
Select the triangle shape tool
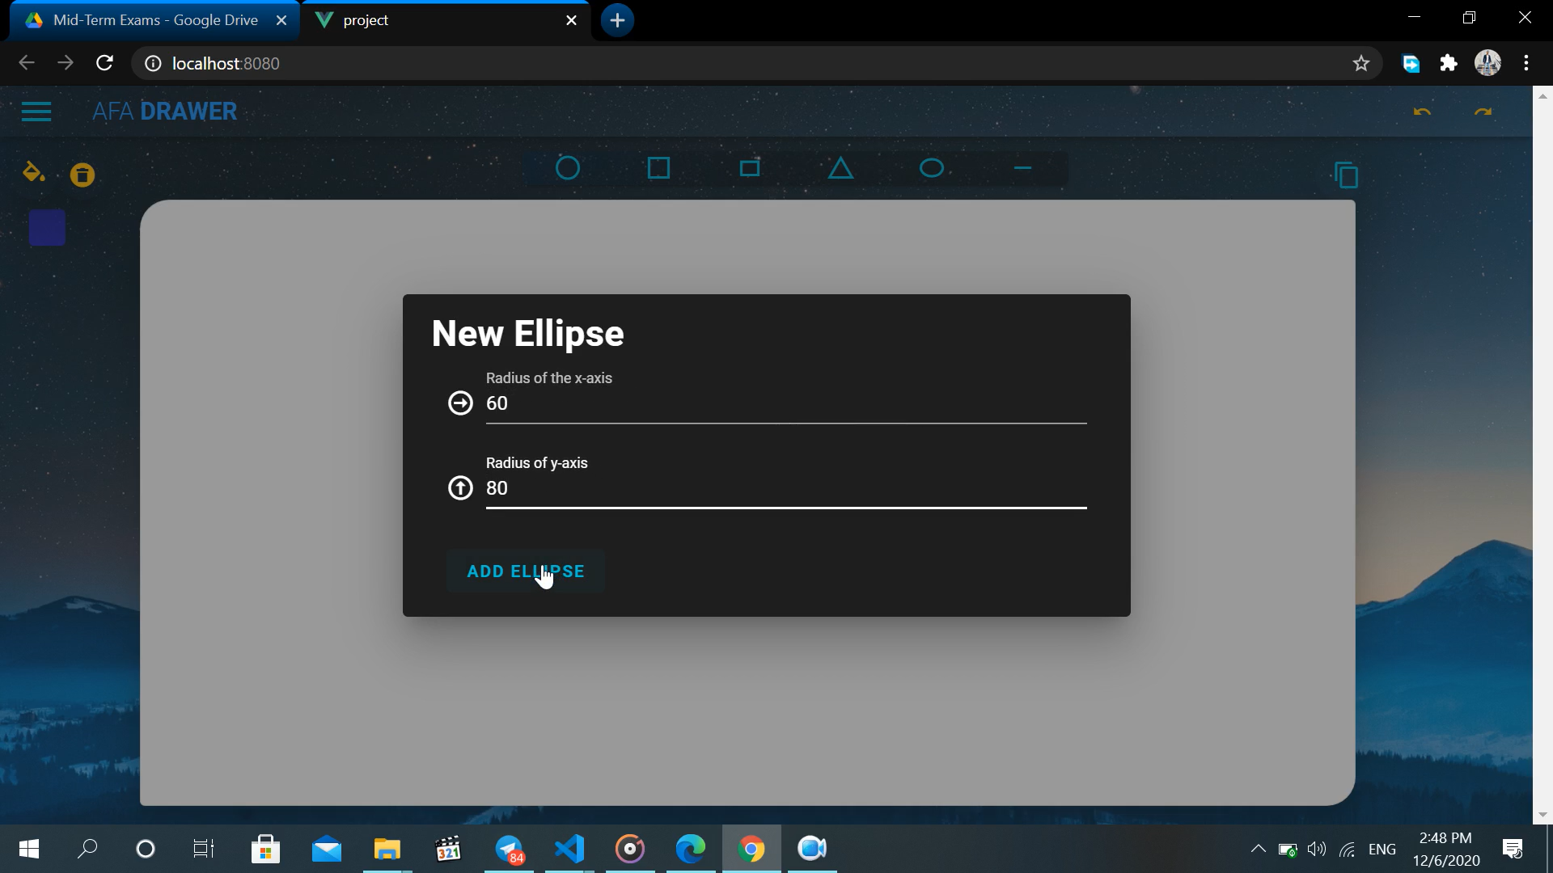pos(840,168)
